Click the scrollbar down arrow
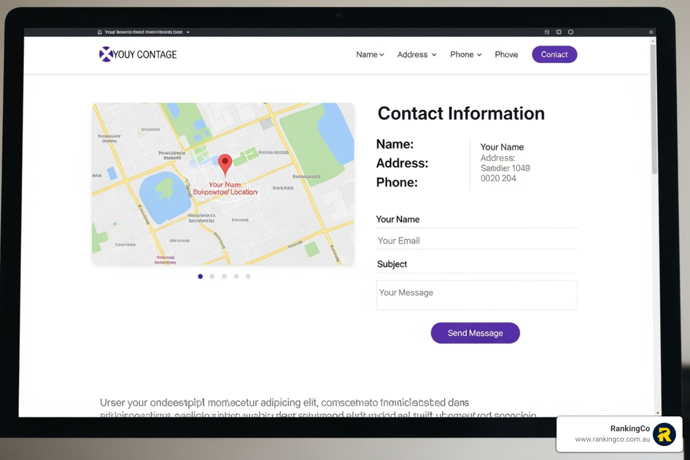 [x=658, y=413]
